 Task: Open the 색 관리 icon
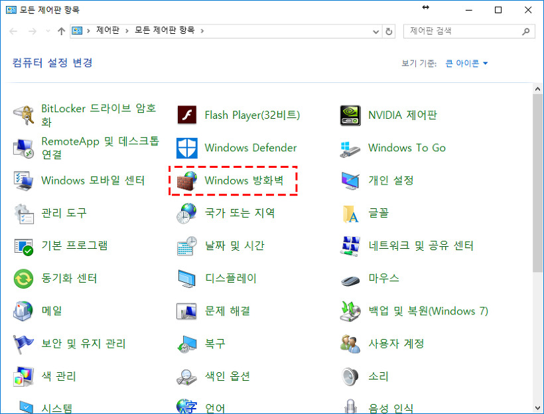pos(24,377)
